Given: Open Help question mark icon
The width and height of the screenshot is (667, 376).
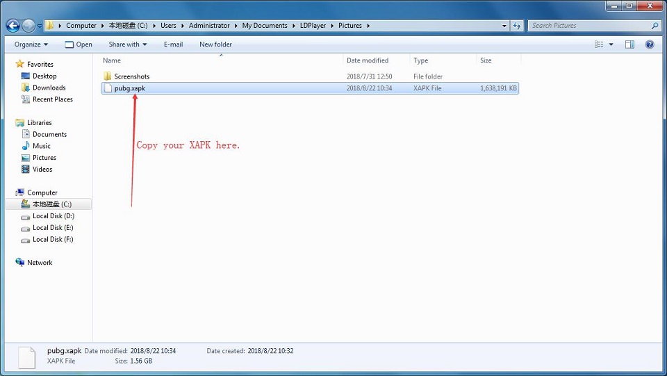Looking at the screenshot, I should point(650,44).
